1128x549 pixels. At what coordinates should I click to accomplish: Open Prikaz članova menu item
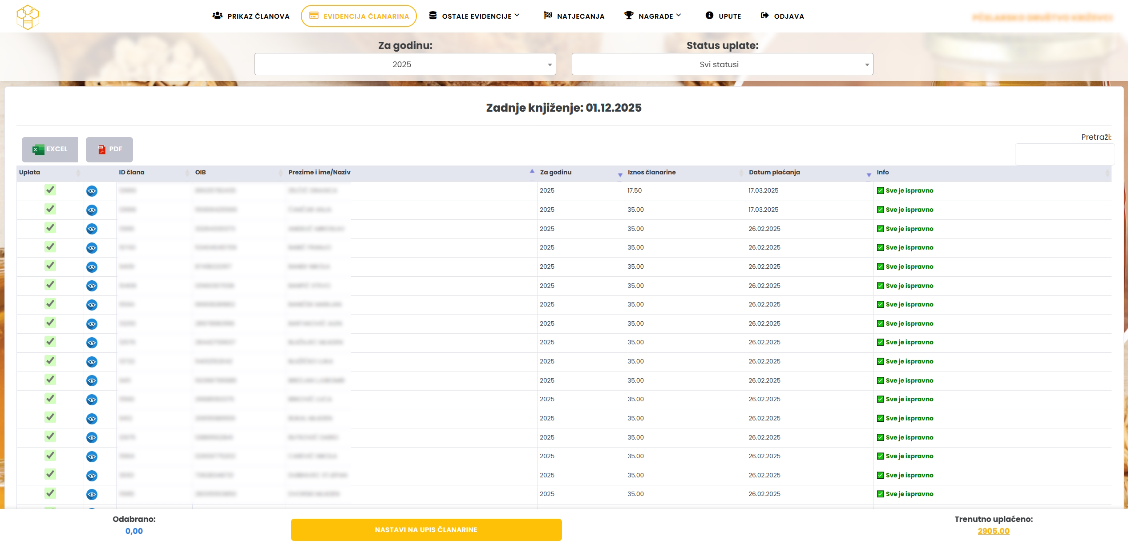click(x=251, y=16)
